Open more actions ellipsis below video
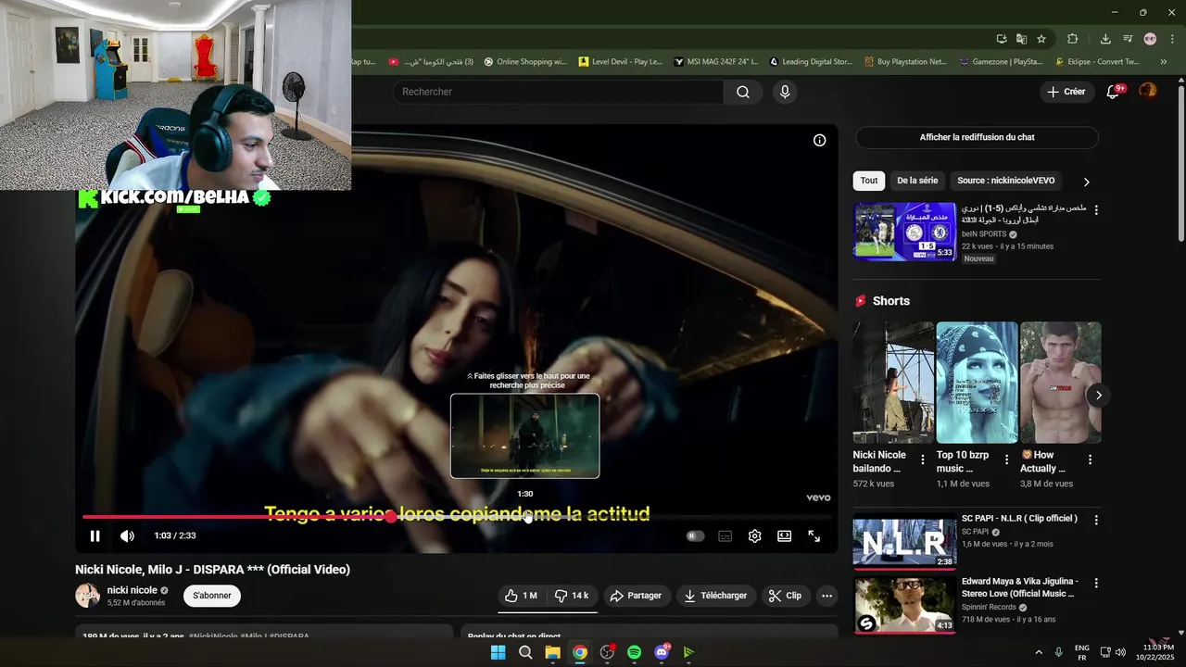Image resolution: width=1186 pixels, height=667 pixels. [826, 596]
